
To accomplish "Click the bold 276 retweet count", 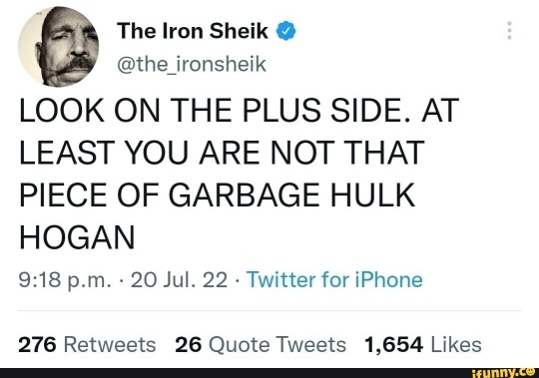I will click(37, 344).
